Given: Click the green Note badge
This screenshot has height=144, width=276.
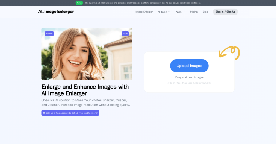Looking at the screenshot, I should [x=79, y=3].
